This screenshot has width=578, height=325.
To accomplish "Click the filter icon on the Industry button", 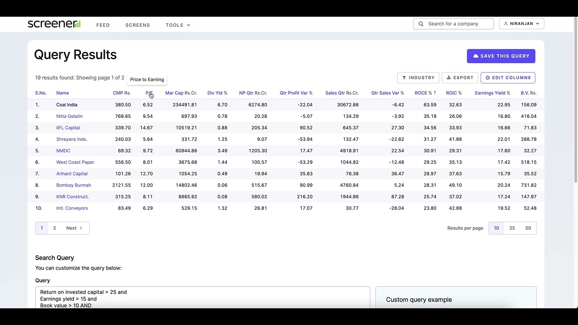I will click(404, 78).
